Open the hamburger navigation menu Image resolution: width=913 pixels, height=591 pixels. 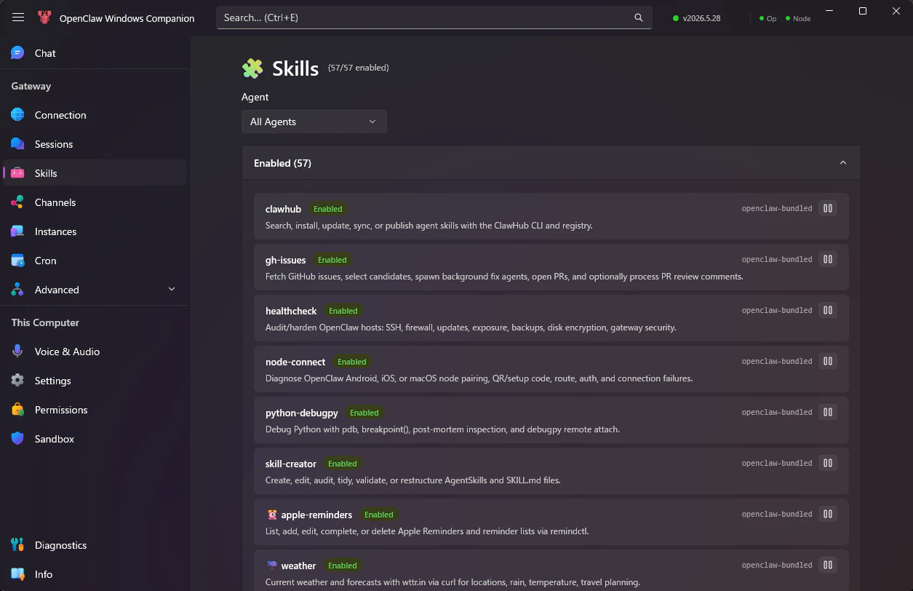point(18,17)
